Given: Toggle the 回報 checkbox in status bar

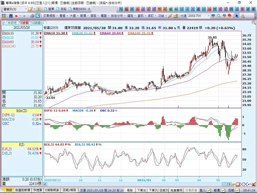Looking at the screenshot, I should (237, 190).
